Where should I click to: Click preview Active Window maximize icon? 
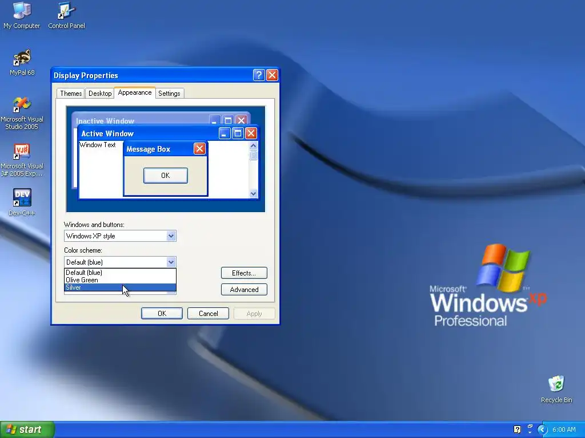(238, 133)
